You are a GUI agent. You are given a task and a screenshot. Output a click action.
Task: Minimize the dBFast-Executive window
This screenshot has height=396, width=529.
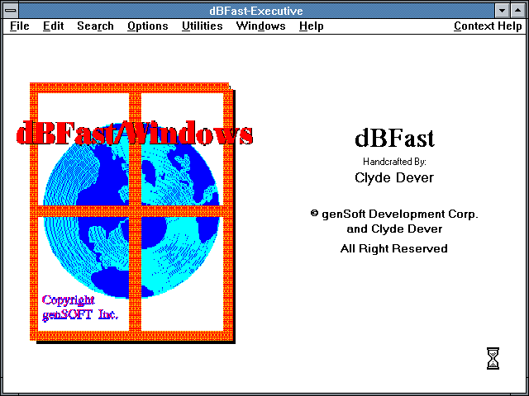[x=502, y=11]
